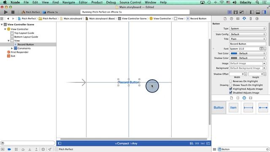
Task: Open Resolve Auto Layout Issues menu
Action: click(x=202, y=144)
